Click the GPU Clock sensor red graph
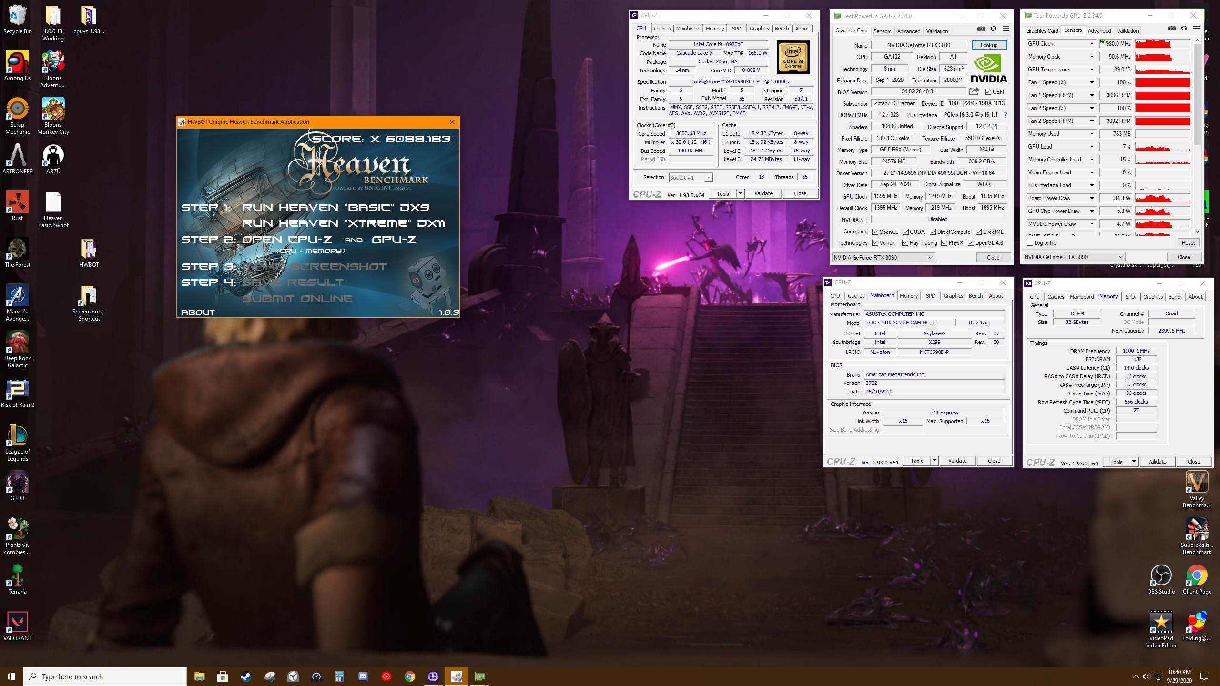The image size is (1220, 686). (x=1163, y=44)
